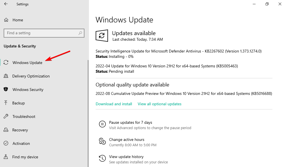
Task: Go to the Backup settings page
Action: 19,103
